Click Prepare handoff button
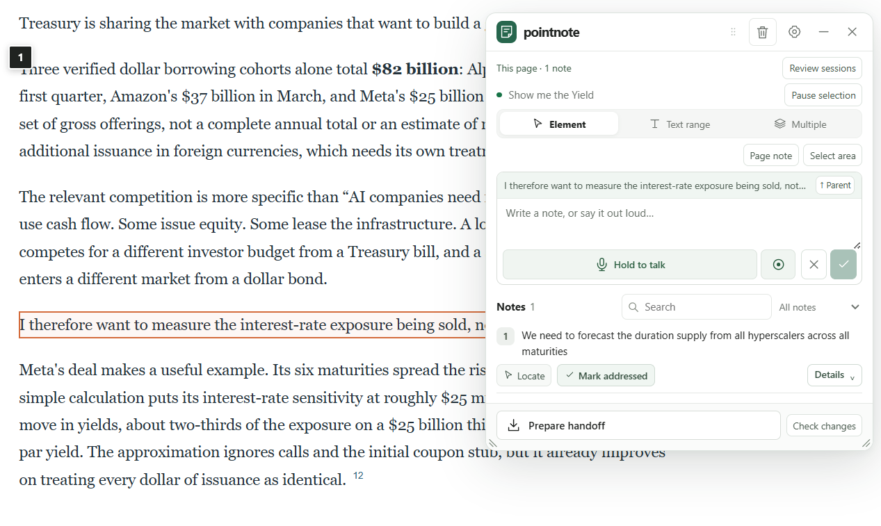Screen dimensions: 881x526 pos(638,425)
